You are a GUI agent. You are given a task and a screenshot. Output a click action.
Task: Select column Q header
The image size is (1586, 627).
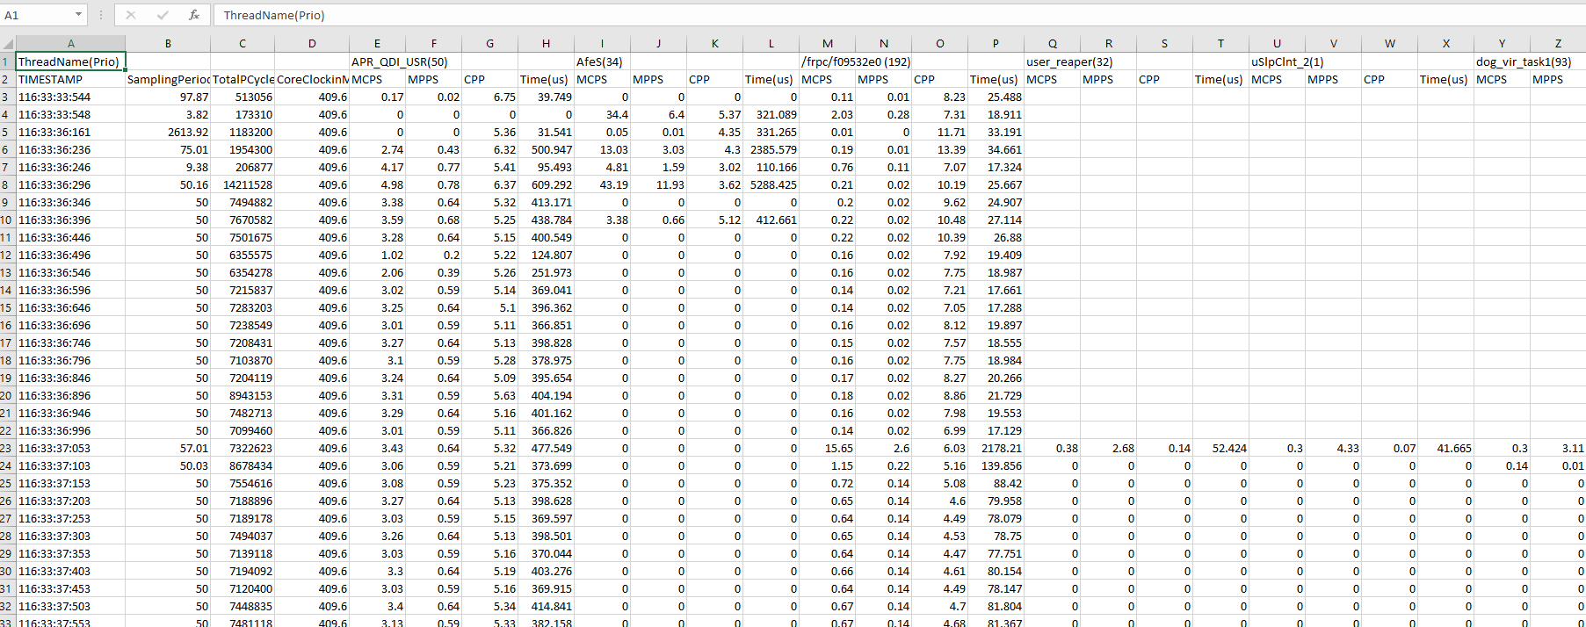pos(1052,43)
